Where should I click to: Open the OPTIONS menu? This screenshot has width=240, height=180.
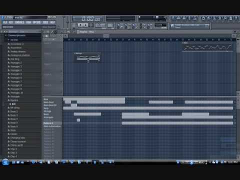(x=37, y=22)
